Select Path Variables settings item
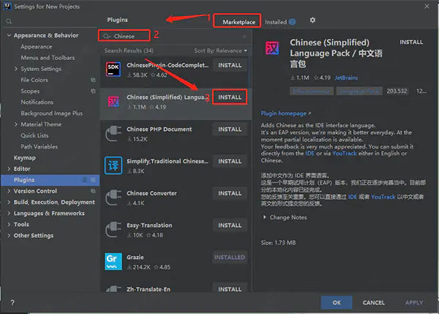Image resolution: width=439 pixels, height=314 pixels. [x=40, y=146]
